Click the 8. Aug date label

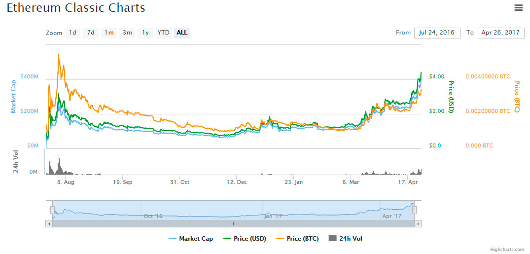pyautogui.click(x=66, y=182)
